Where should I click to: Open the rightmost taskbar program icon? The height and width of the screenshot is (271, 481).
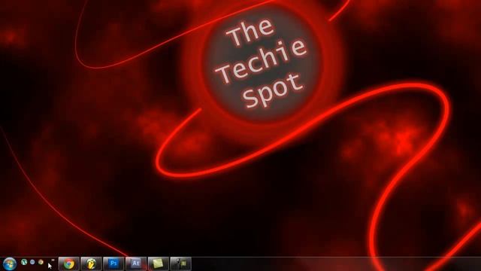coord(180,264)
